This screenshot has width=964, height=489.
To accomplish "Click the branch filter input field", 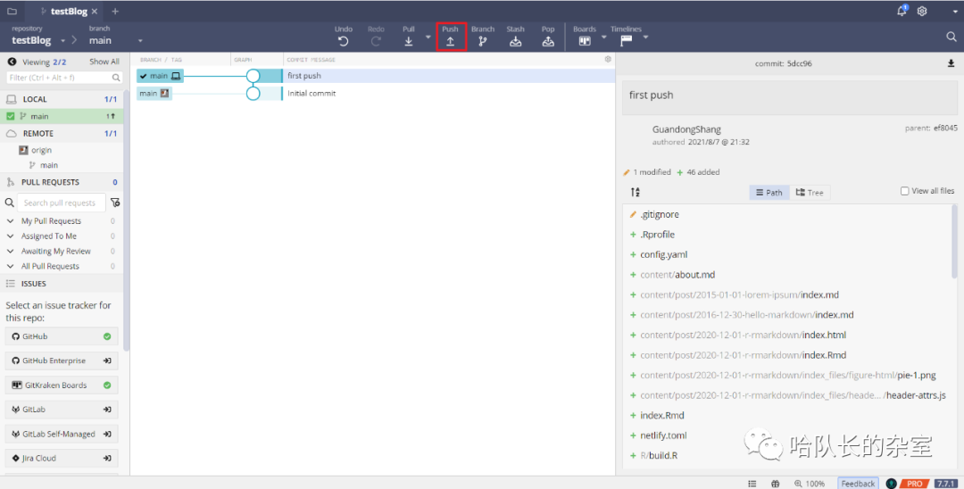I will click(x=64, y=78).
